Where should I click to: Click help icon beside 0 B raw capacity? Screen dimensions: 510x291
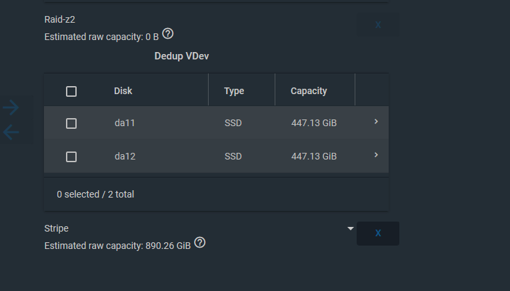click(168, 34)
